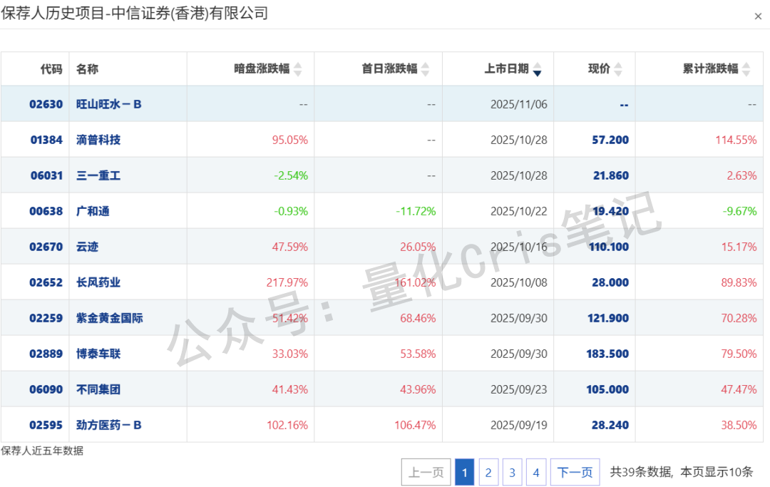770x487 pixels.
Task: Go to page 2
Action: [x=488, y=472]
